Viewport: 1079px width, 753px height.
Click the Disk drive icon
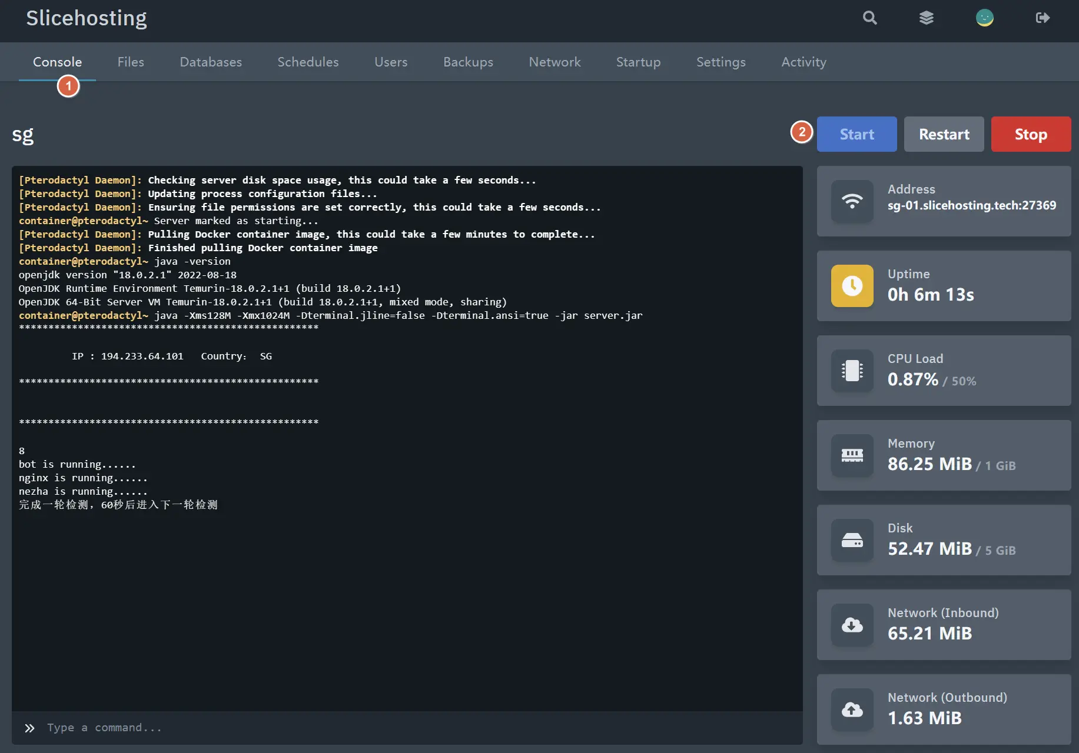pyautogui.click(x=852, y=540)
